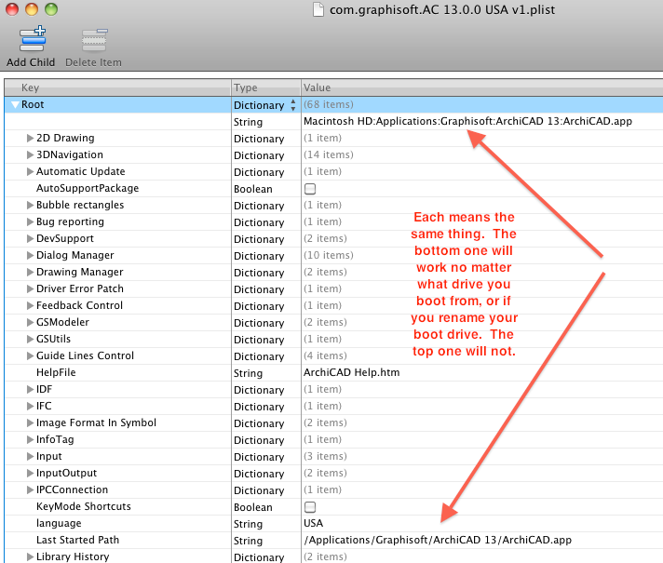Select the Last Started Path key
Viewport: 663px width, 563px height.
(78, 540)
